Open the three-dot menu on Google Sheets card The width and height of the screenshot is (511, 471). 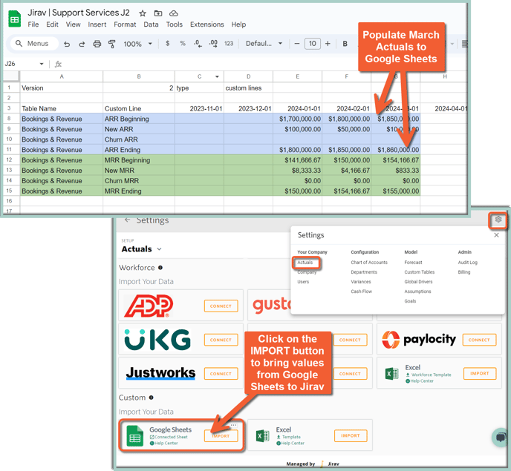234,425
